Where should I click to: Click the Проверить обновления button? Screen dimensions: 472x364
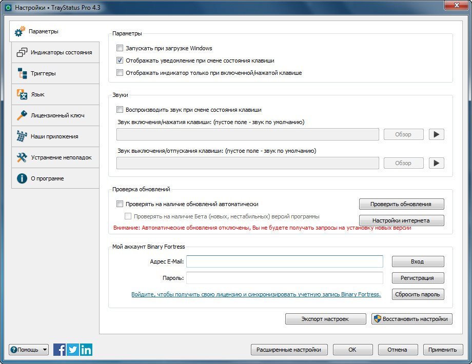[401, 204]
